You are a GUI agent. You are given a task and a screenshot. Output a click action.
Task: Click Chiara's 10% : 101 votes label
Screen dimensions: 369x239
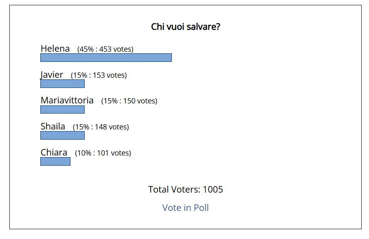(x=103, y=153)
